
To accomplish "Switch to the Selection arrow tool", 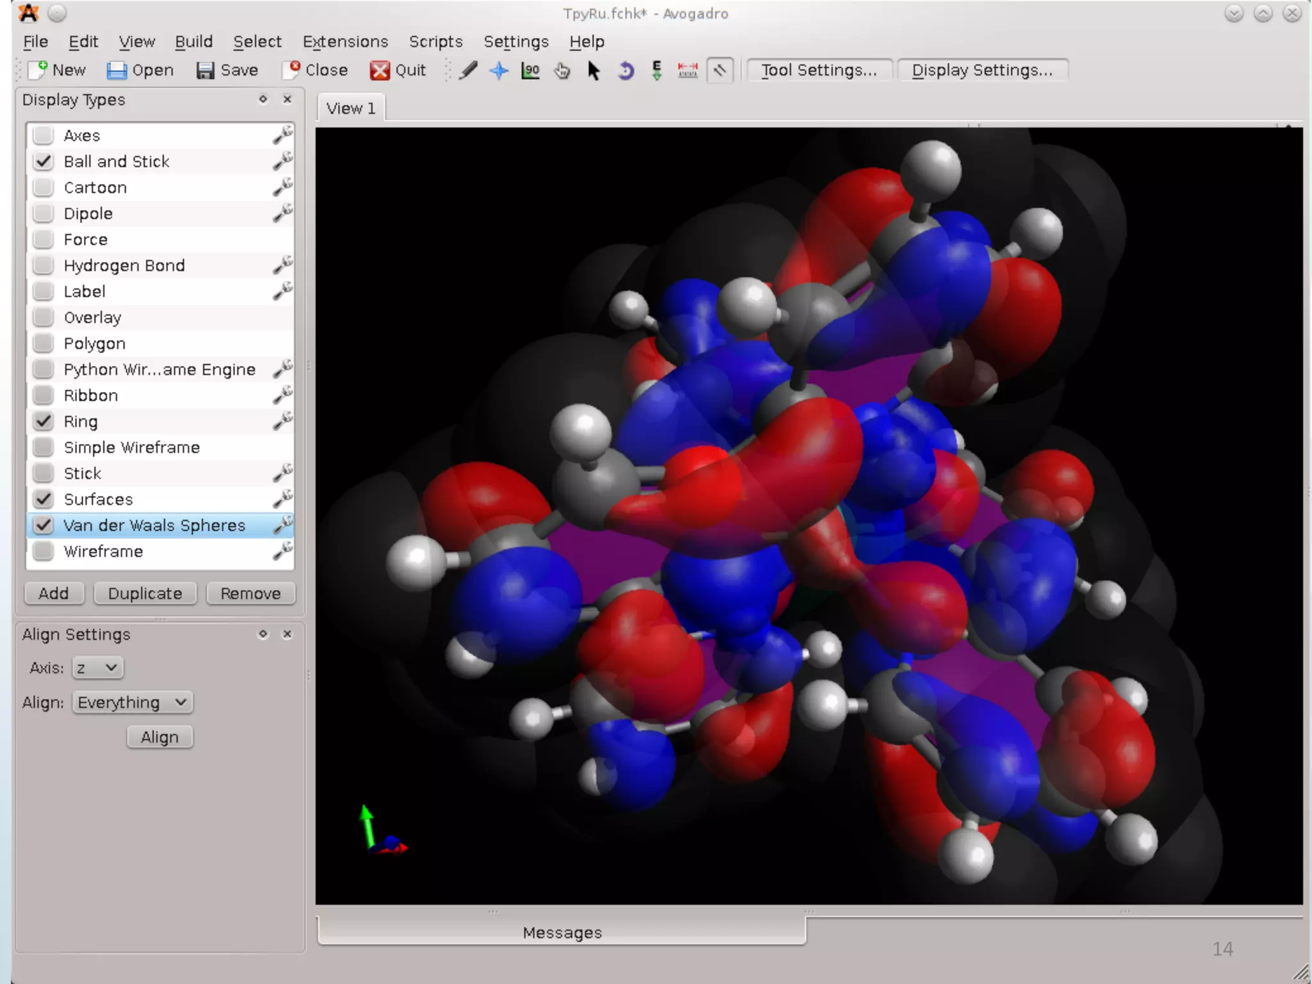I will click(x=593, y=70).
